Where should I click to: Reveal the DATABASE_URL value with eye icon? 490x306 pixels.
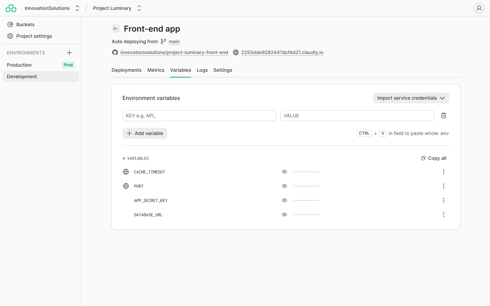pyautogui.click(x=284, y=215)
